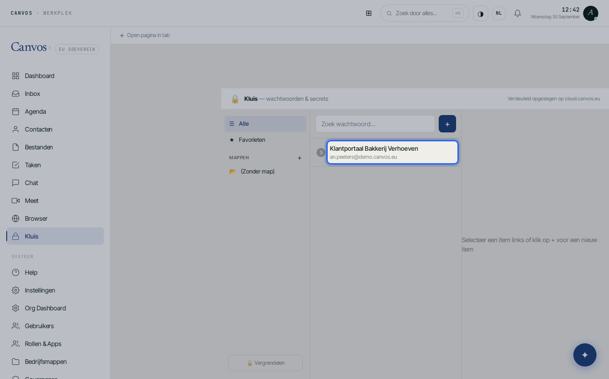
Task: Open the user avatar menu
Action: [x=590, y=13]
